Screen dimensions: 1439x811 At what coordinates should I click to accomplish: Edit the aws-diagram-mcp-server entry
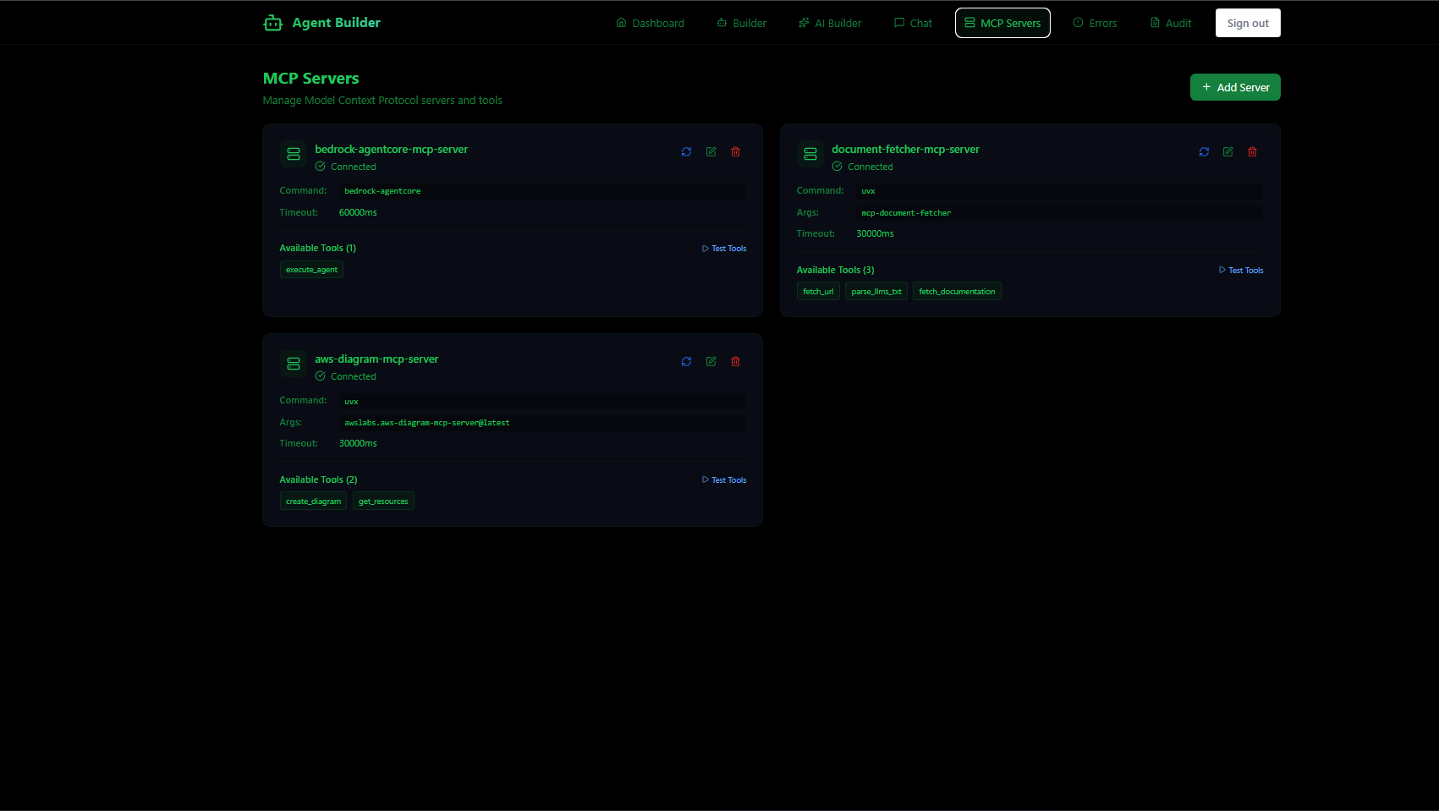point(711,362)
